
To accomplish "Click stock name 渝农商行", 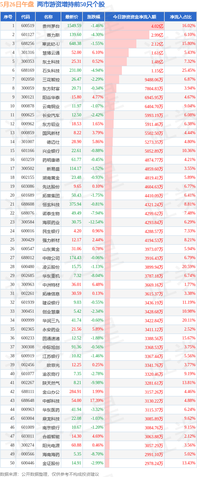I will 51,374.
